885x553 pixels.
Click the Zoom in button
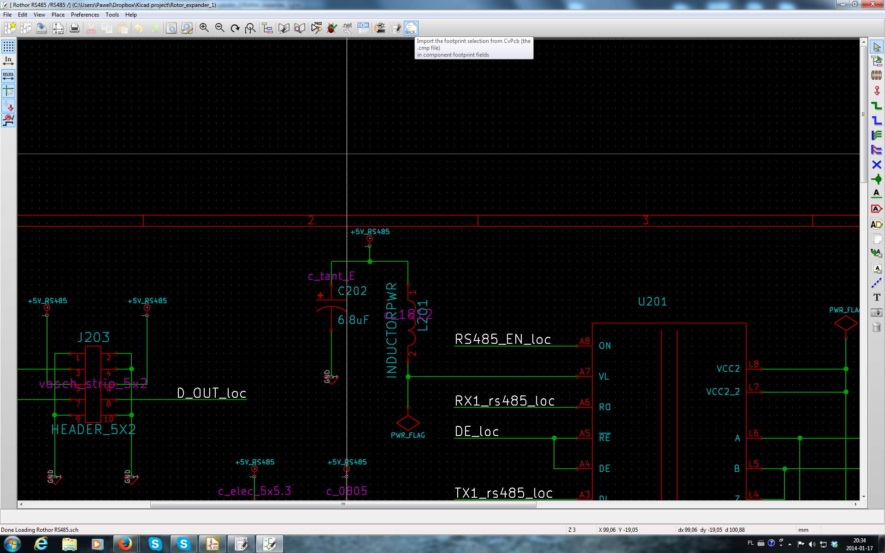tap(204, 29)
